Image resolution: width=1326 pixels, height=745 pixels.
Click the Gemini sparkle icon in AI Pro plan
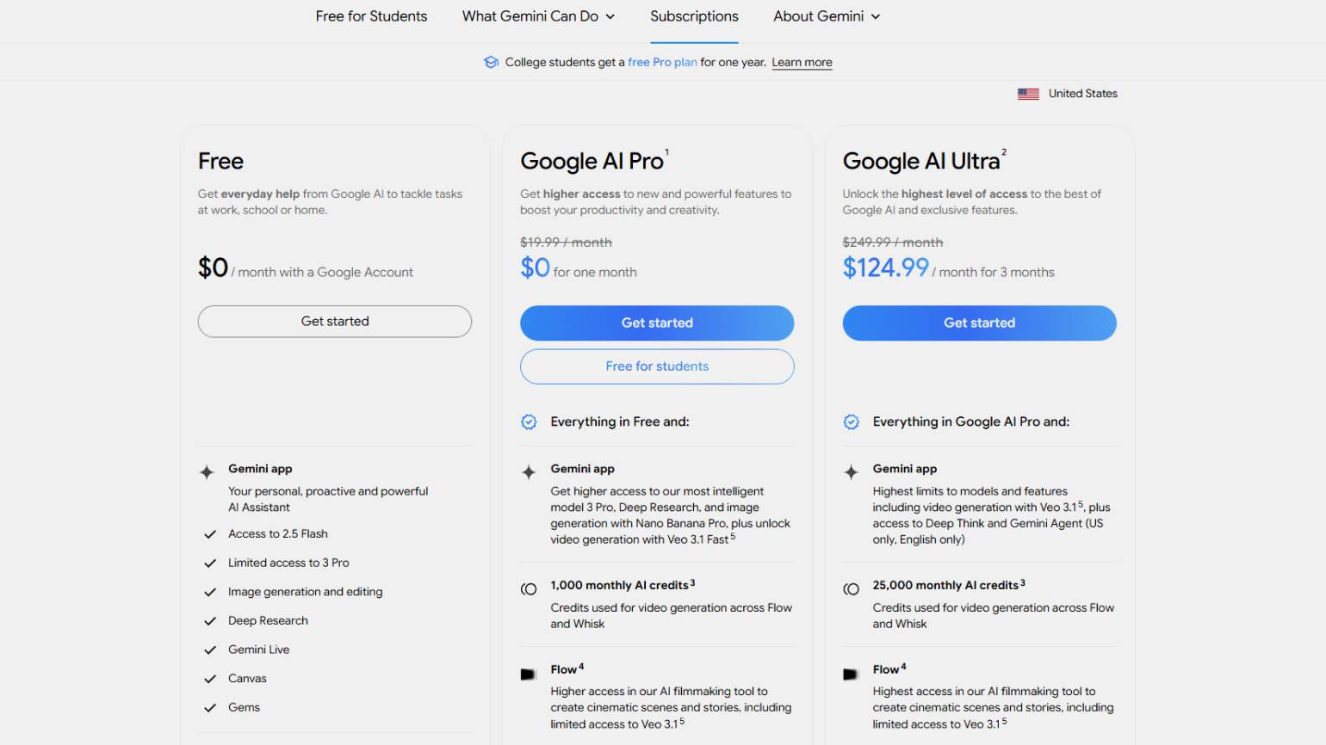529,471
